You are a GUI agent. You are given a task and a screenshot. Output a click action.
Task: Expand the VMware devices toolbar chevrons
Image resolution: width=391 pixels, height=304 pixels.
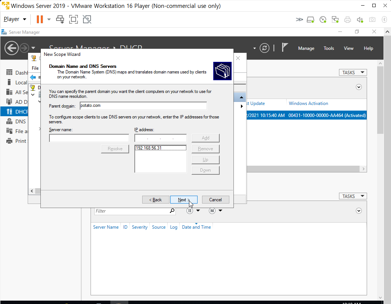(299, 19)
